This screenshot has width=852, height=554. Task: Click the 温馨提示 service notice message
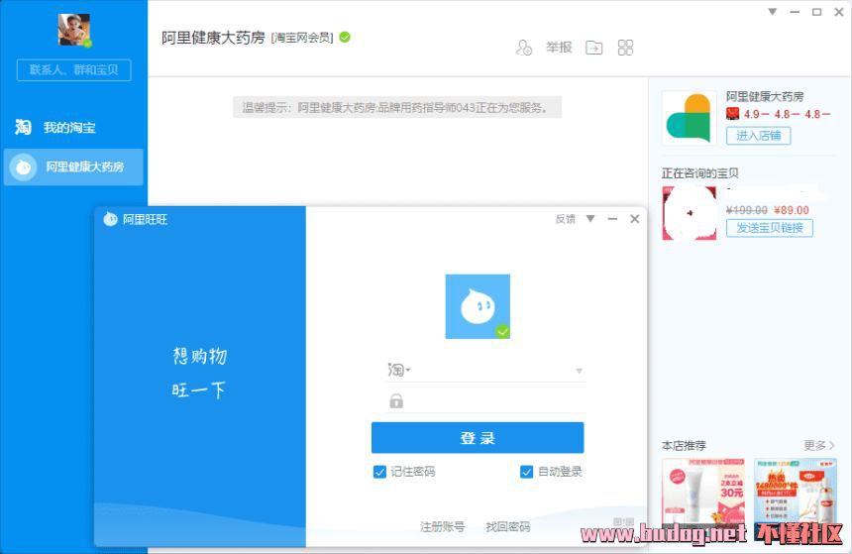[x=396, y=108]
